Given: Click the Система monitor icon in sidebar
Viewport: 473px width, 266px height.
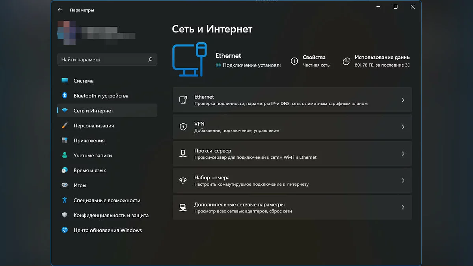Looking at the screenshot, I should point(65,81).
